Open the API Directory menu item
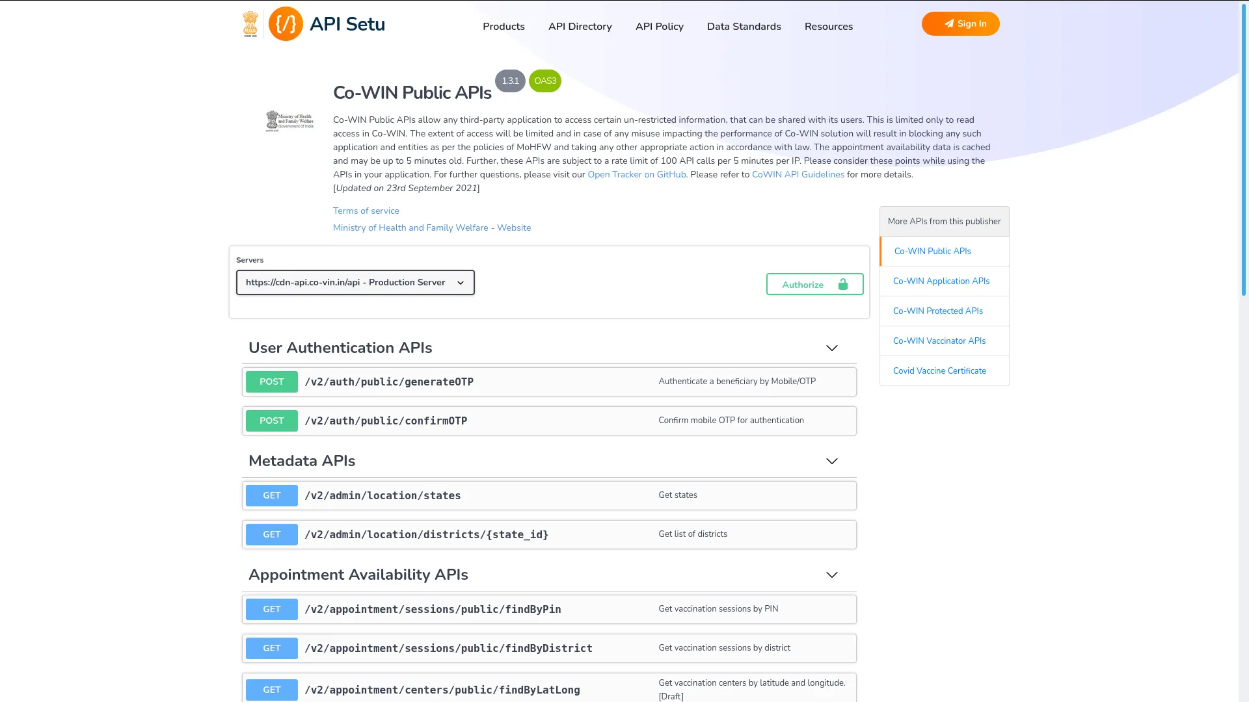Viewport: 1249px width, 702px height. [580, 27]
